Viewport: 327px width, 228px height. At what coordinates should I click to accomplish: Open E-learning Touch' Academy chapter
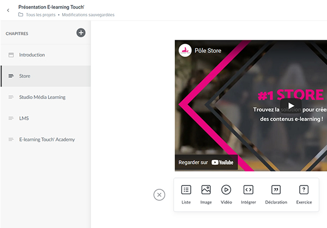tap(47, 139)
